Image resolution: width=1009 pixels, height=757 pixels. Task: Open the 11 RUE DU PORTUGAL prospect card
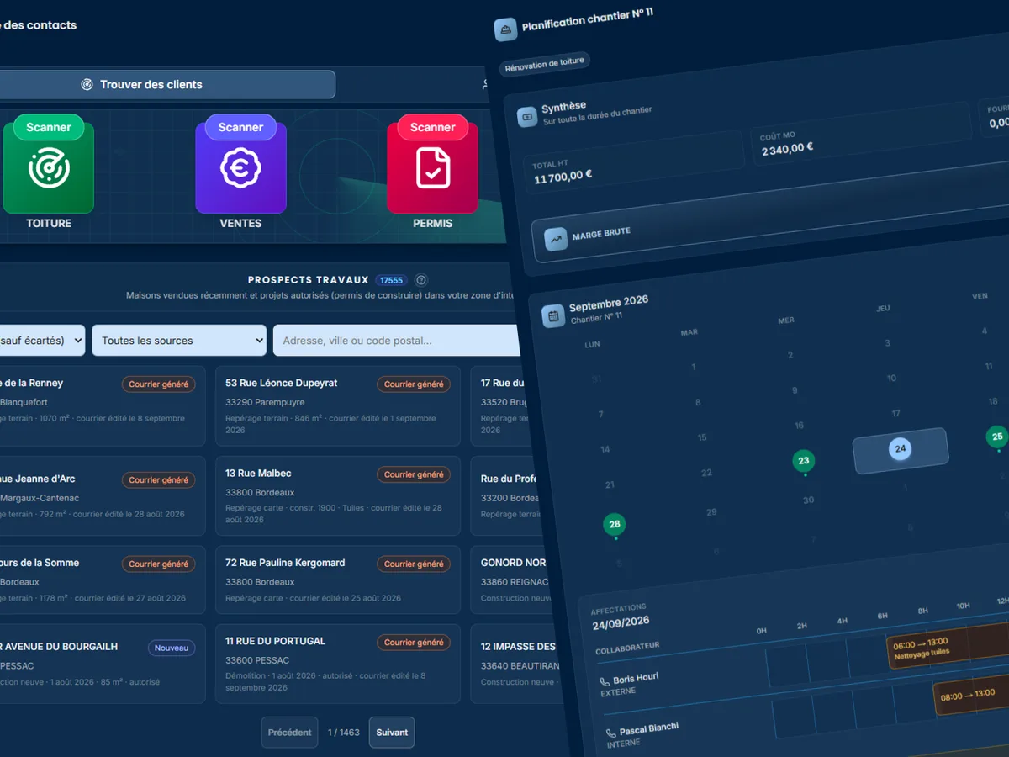[x=338, y=664]
